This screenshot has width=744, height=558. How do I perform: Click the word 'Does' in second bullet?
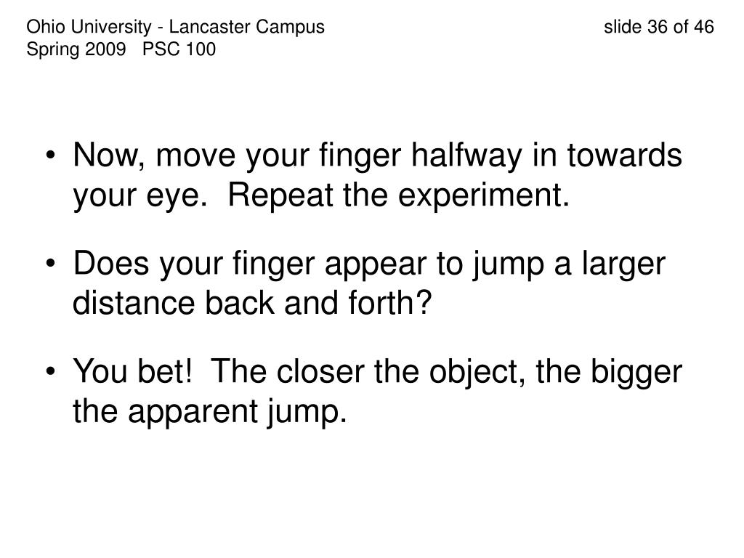click(110, 263)
